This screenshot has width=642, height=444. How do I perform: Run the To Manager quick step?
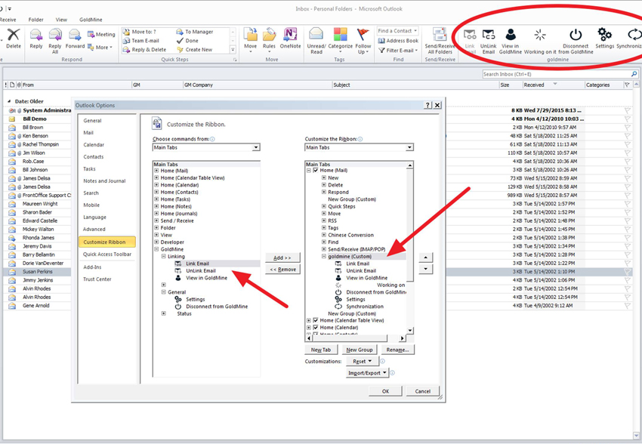[x=195, y=32]
